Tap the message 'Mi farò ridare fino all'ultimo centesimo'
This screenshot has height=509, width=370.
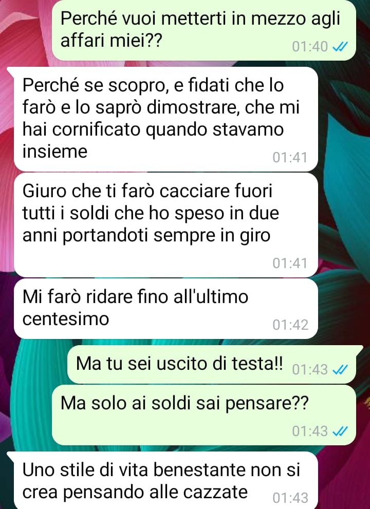(165, 309)
